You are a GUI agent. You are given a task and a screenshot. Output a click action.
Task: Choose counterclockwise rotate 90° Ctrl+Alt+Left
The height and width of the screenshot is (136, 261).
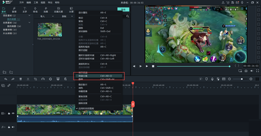tap(99, 59)
